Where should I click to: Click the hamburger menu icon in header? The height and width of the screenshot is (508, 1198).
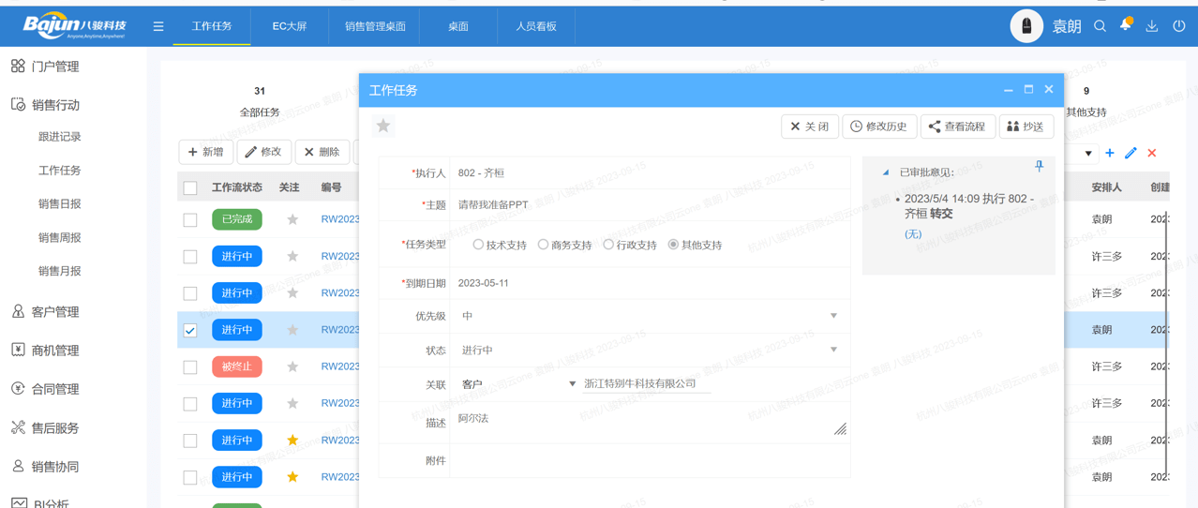coord(158,26)
